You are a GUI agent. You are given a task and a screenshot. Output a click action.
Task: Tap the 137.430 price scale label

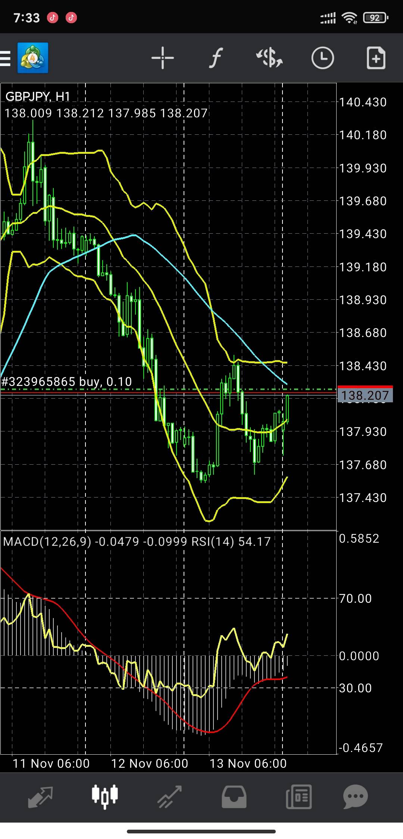pyautogui.click(x=363, y=498)
